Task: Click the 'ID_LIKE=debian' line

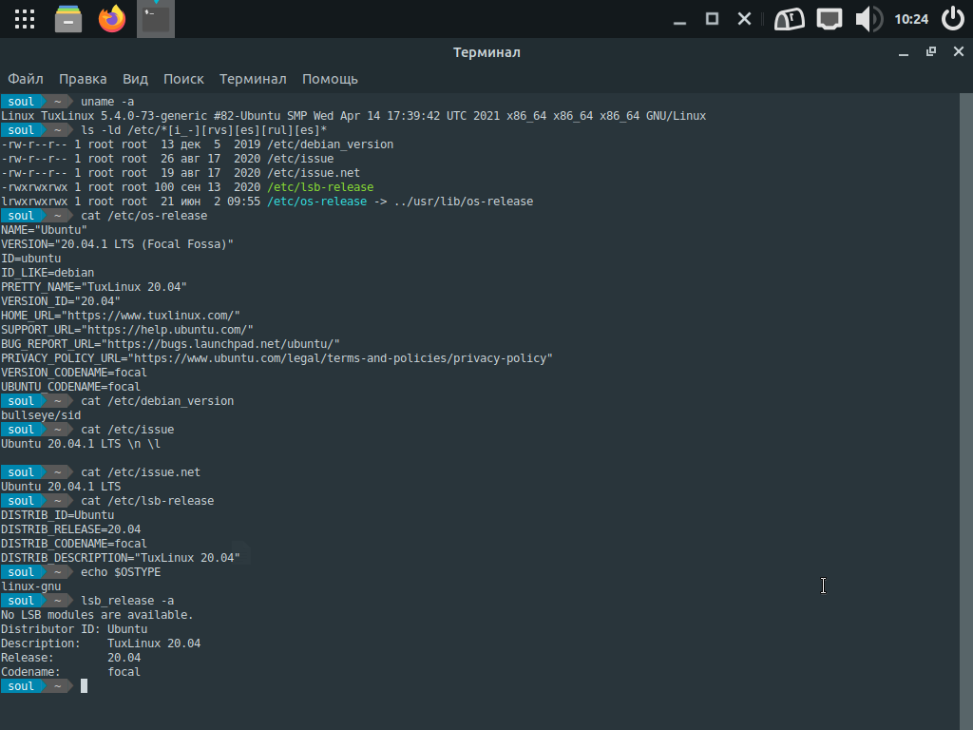Action: pyautogui.click(x=48, y=273)
